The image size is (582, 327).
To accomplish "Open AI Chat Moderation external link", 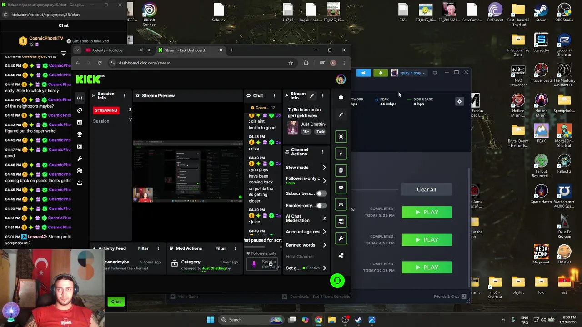I will (x=324, y=218).
